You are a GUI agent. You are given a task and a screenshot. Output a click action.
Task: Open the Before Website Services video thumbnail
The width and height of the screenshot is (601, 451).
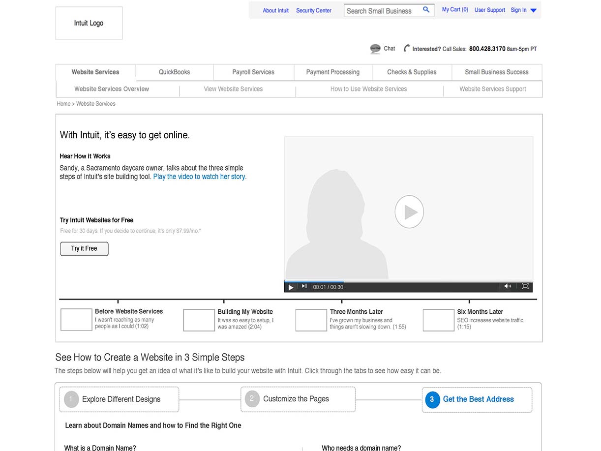[76, 320]
